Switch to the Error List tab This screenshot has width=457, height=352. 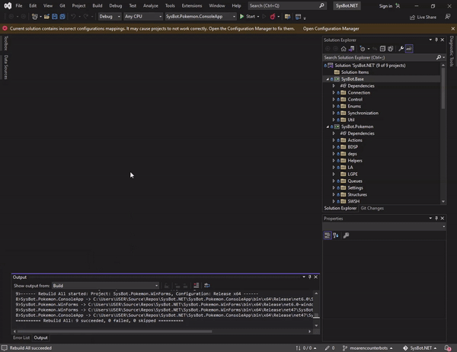[x=21, y=338]
